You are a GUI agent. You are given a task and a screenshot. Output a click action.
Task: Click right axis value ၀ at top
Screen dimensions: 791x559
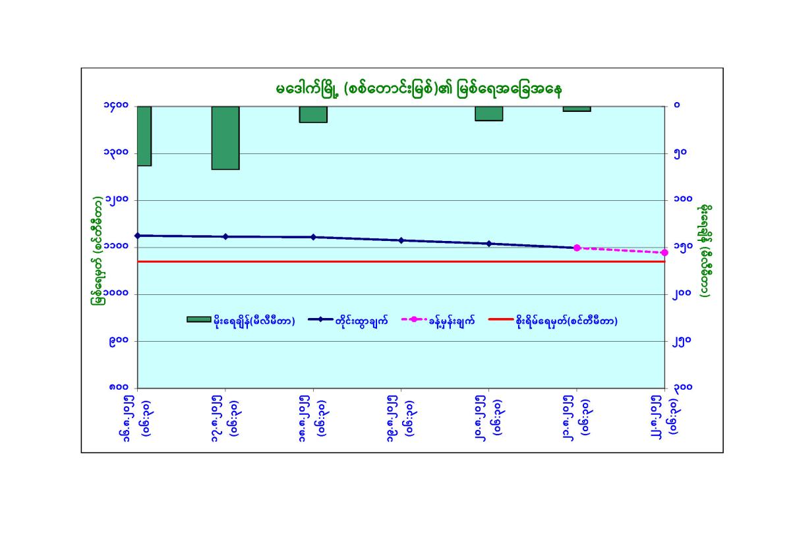tap(676, 106)
